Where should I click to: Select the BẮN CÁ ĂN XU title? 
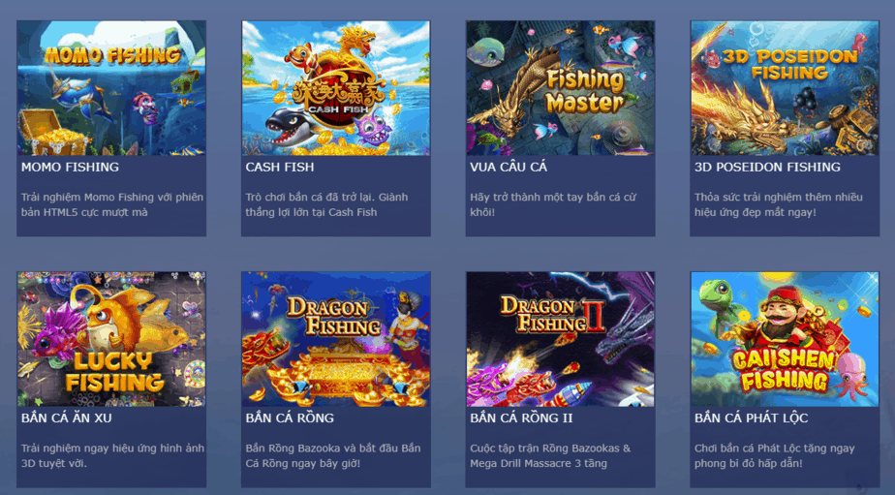point(66,418)
